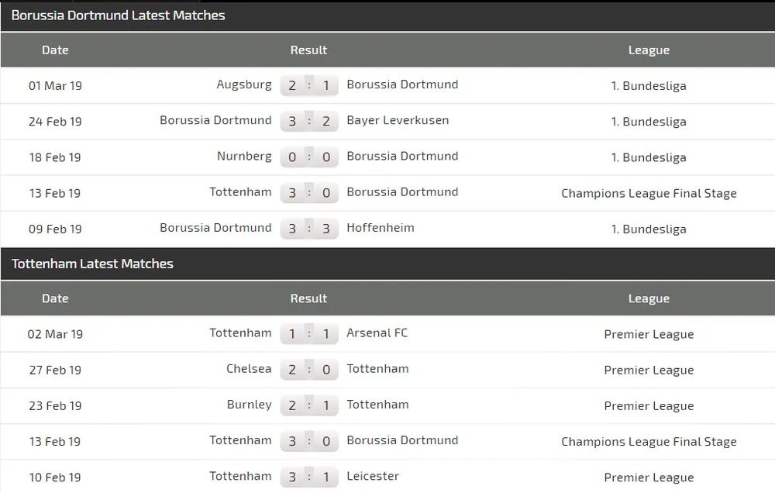The width and height of the screenshot is (775, 493).
Task: Open the Borussia Dortmund Latest Matches section header
Action: click(118, 15)
